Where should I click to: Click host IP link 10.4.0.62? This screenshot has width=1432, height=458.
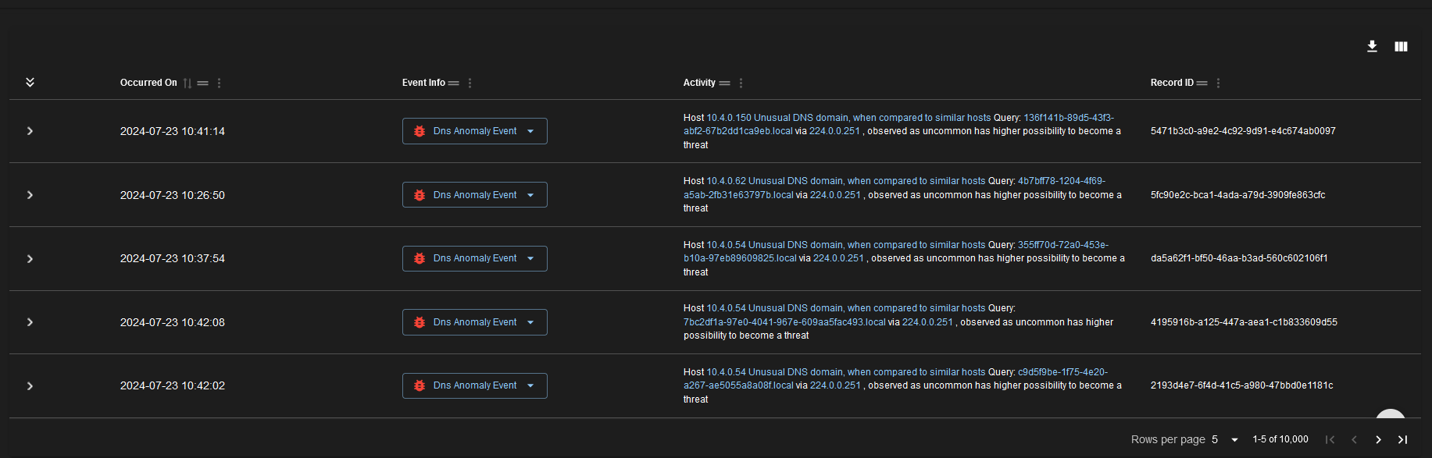pyautogui.click(x=726, y=181)
